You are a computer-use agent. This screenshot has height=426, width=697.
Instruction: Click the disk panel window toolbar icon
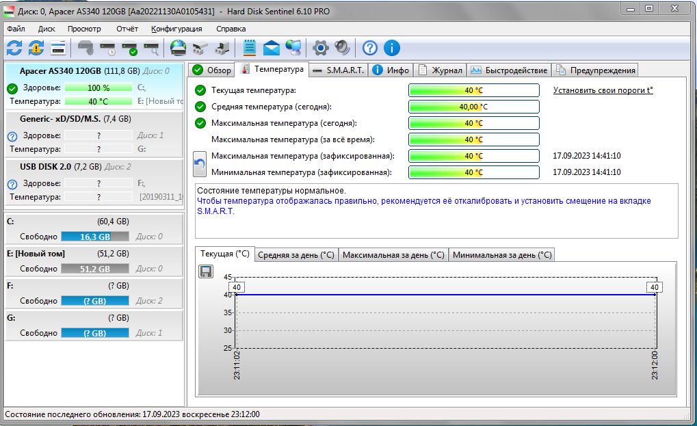point(57,48)
